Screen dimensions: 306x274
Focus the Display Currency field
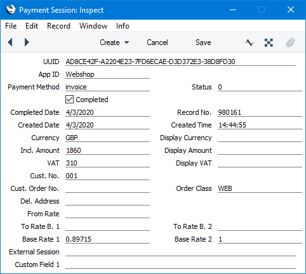[260, 138]
